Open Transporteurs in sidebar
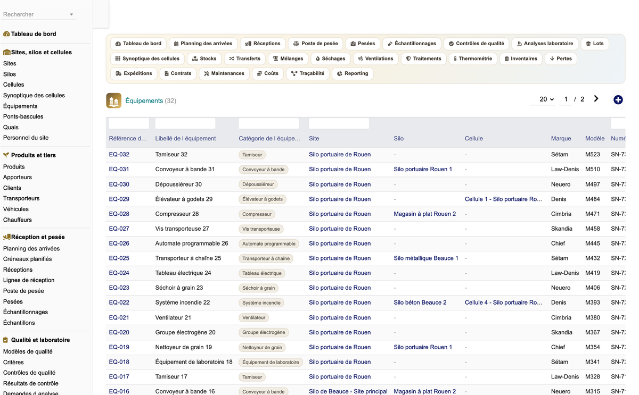Screen dimensions: 639x395 click(x=21, y=198)
